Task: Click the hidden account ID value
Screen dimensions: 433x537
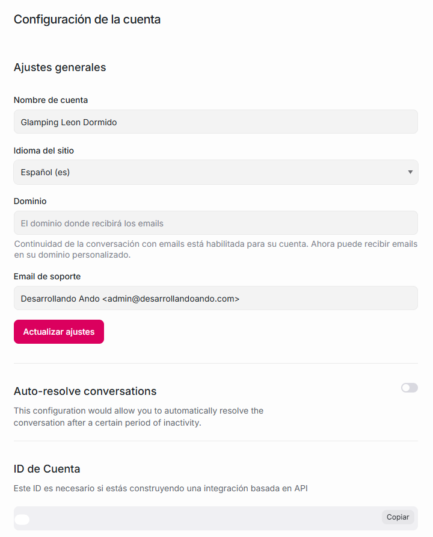Action: (x=22, y=520)
